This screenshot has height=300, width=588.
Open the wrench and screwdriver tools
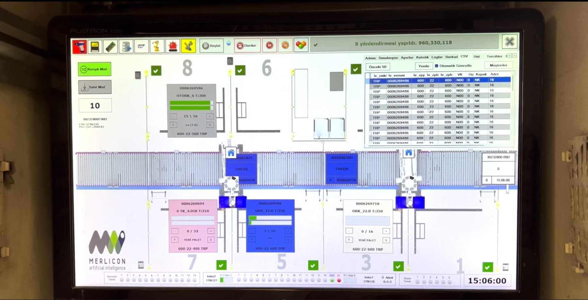point(188,46)
